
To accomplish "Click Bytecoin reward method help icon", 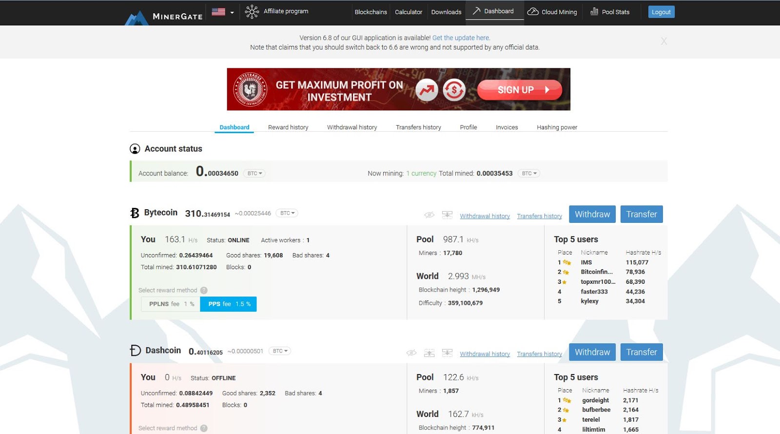I will tap(204, 290).
